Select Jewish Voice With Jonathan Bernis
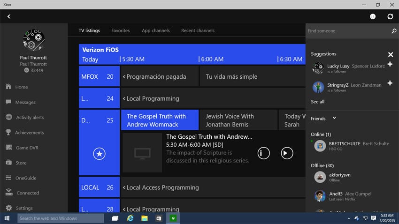399x224 pixels. point(237,120)
